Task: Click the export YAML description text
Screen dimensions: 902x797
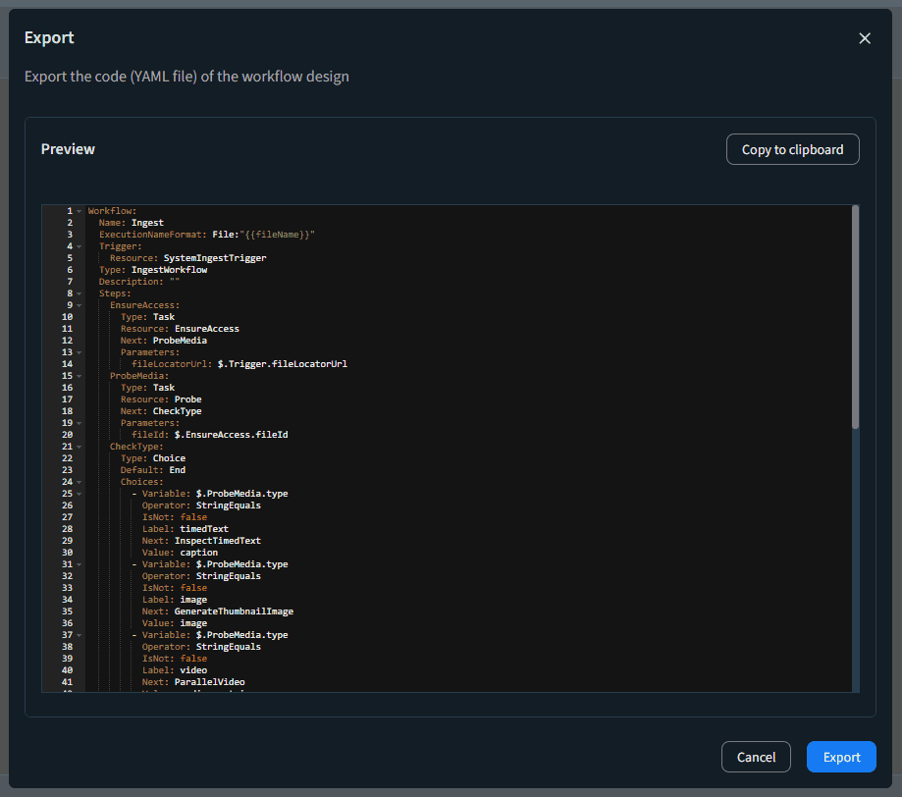Action: [186, 77]
